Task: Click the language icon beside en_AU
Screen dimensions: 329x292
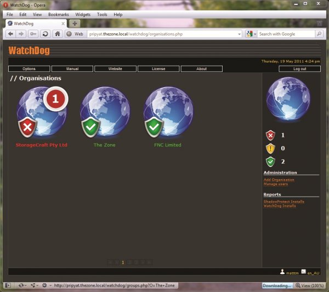Action: pos(304,272)
